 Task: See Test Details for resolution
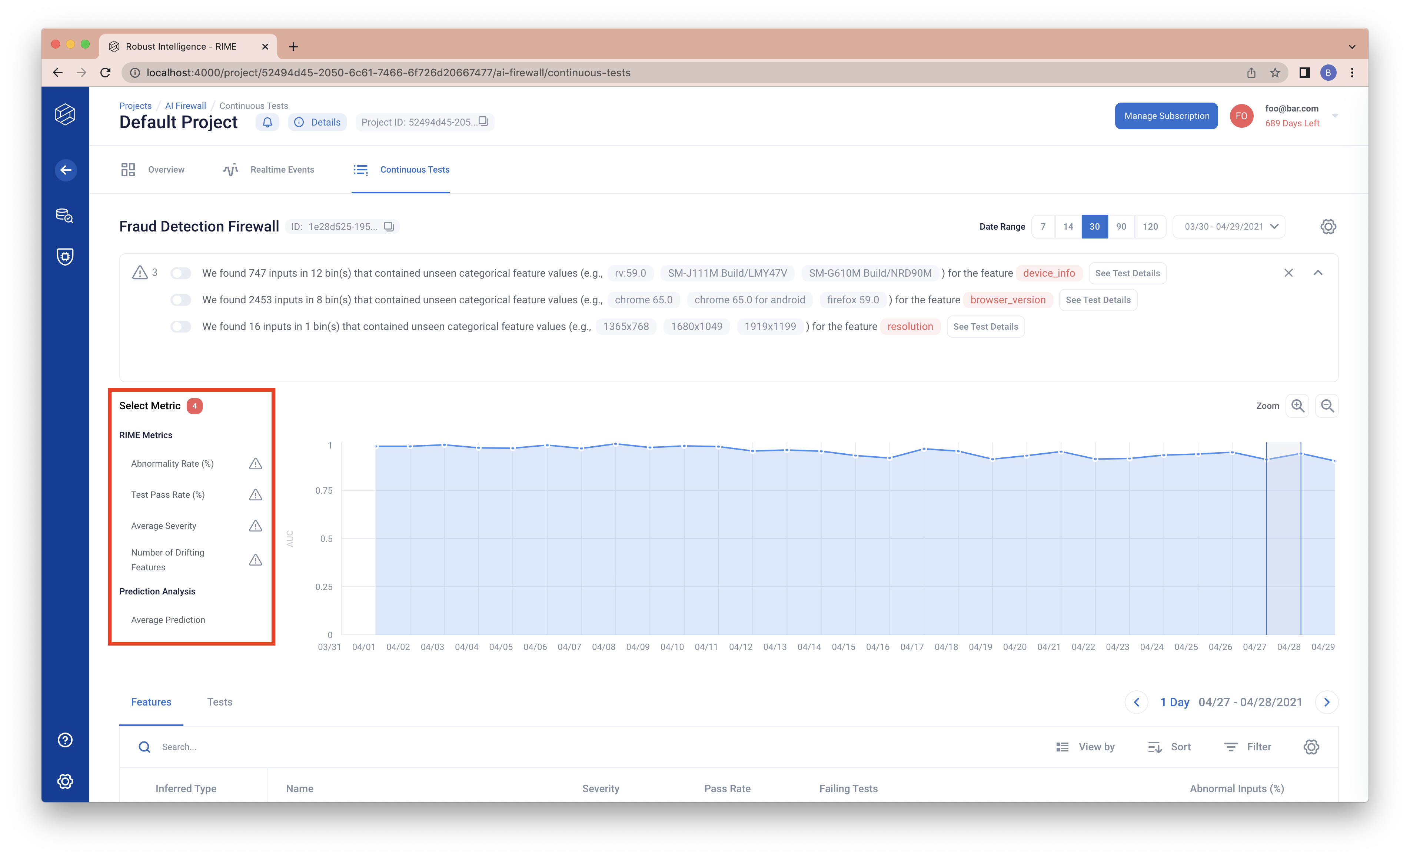[x=985, y=327]
